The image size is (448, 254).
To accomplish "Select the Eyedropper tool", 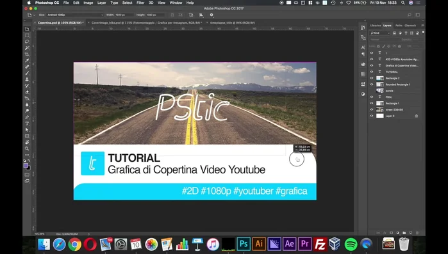I will (x=27, y=60).
